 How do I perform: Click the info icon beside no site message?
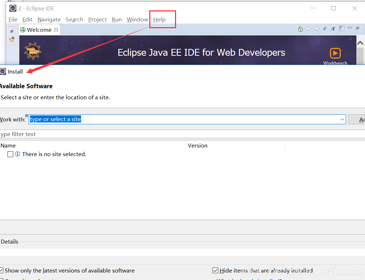(17, 154)
